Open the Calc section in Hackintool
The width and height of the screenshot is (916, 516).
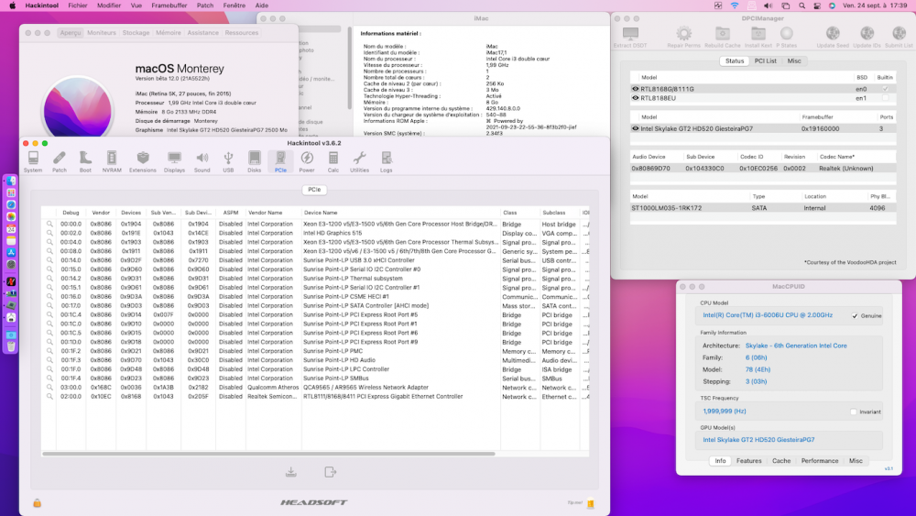333,162
